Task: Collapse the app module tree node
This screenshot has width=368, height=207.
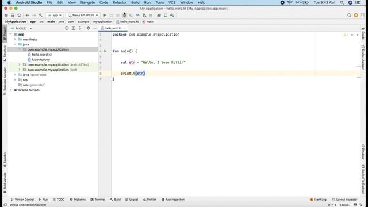Action: (x=10, y=34)
